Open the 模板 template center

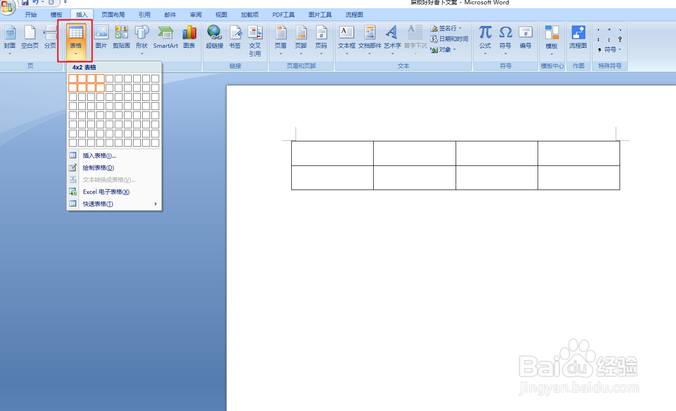pyautogui.click(x=552, y=40)
